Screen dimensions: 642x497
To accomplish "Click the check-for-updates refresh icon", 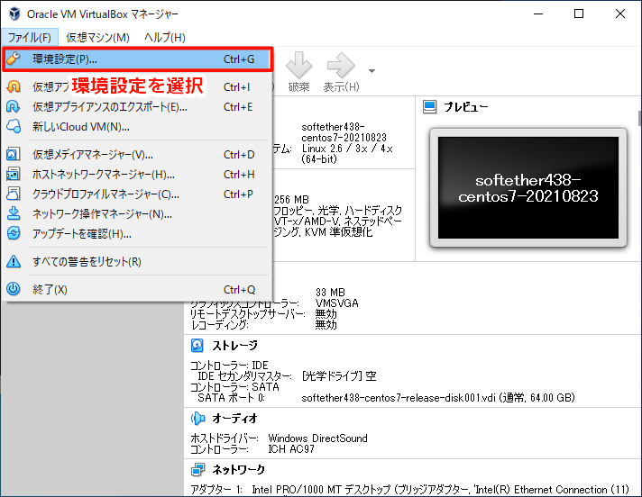I will (x=14, y=233).
